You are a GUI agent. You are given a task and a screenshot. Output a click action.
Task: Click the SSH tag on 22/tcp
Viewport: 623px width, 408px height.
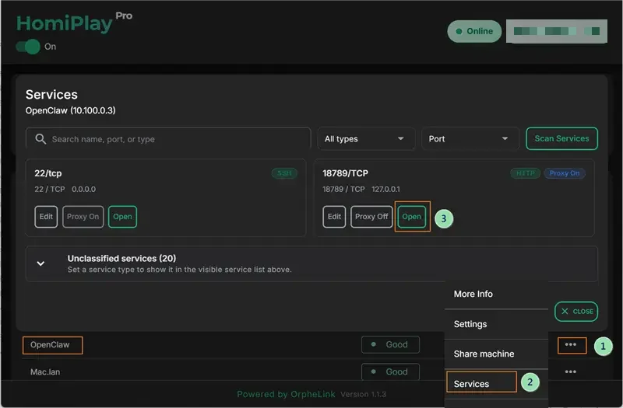(x=284, y=173)
